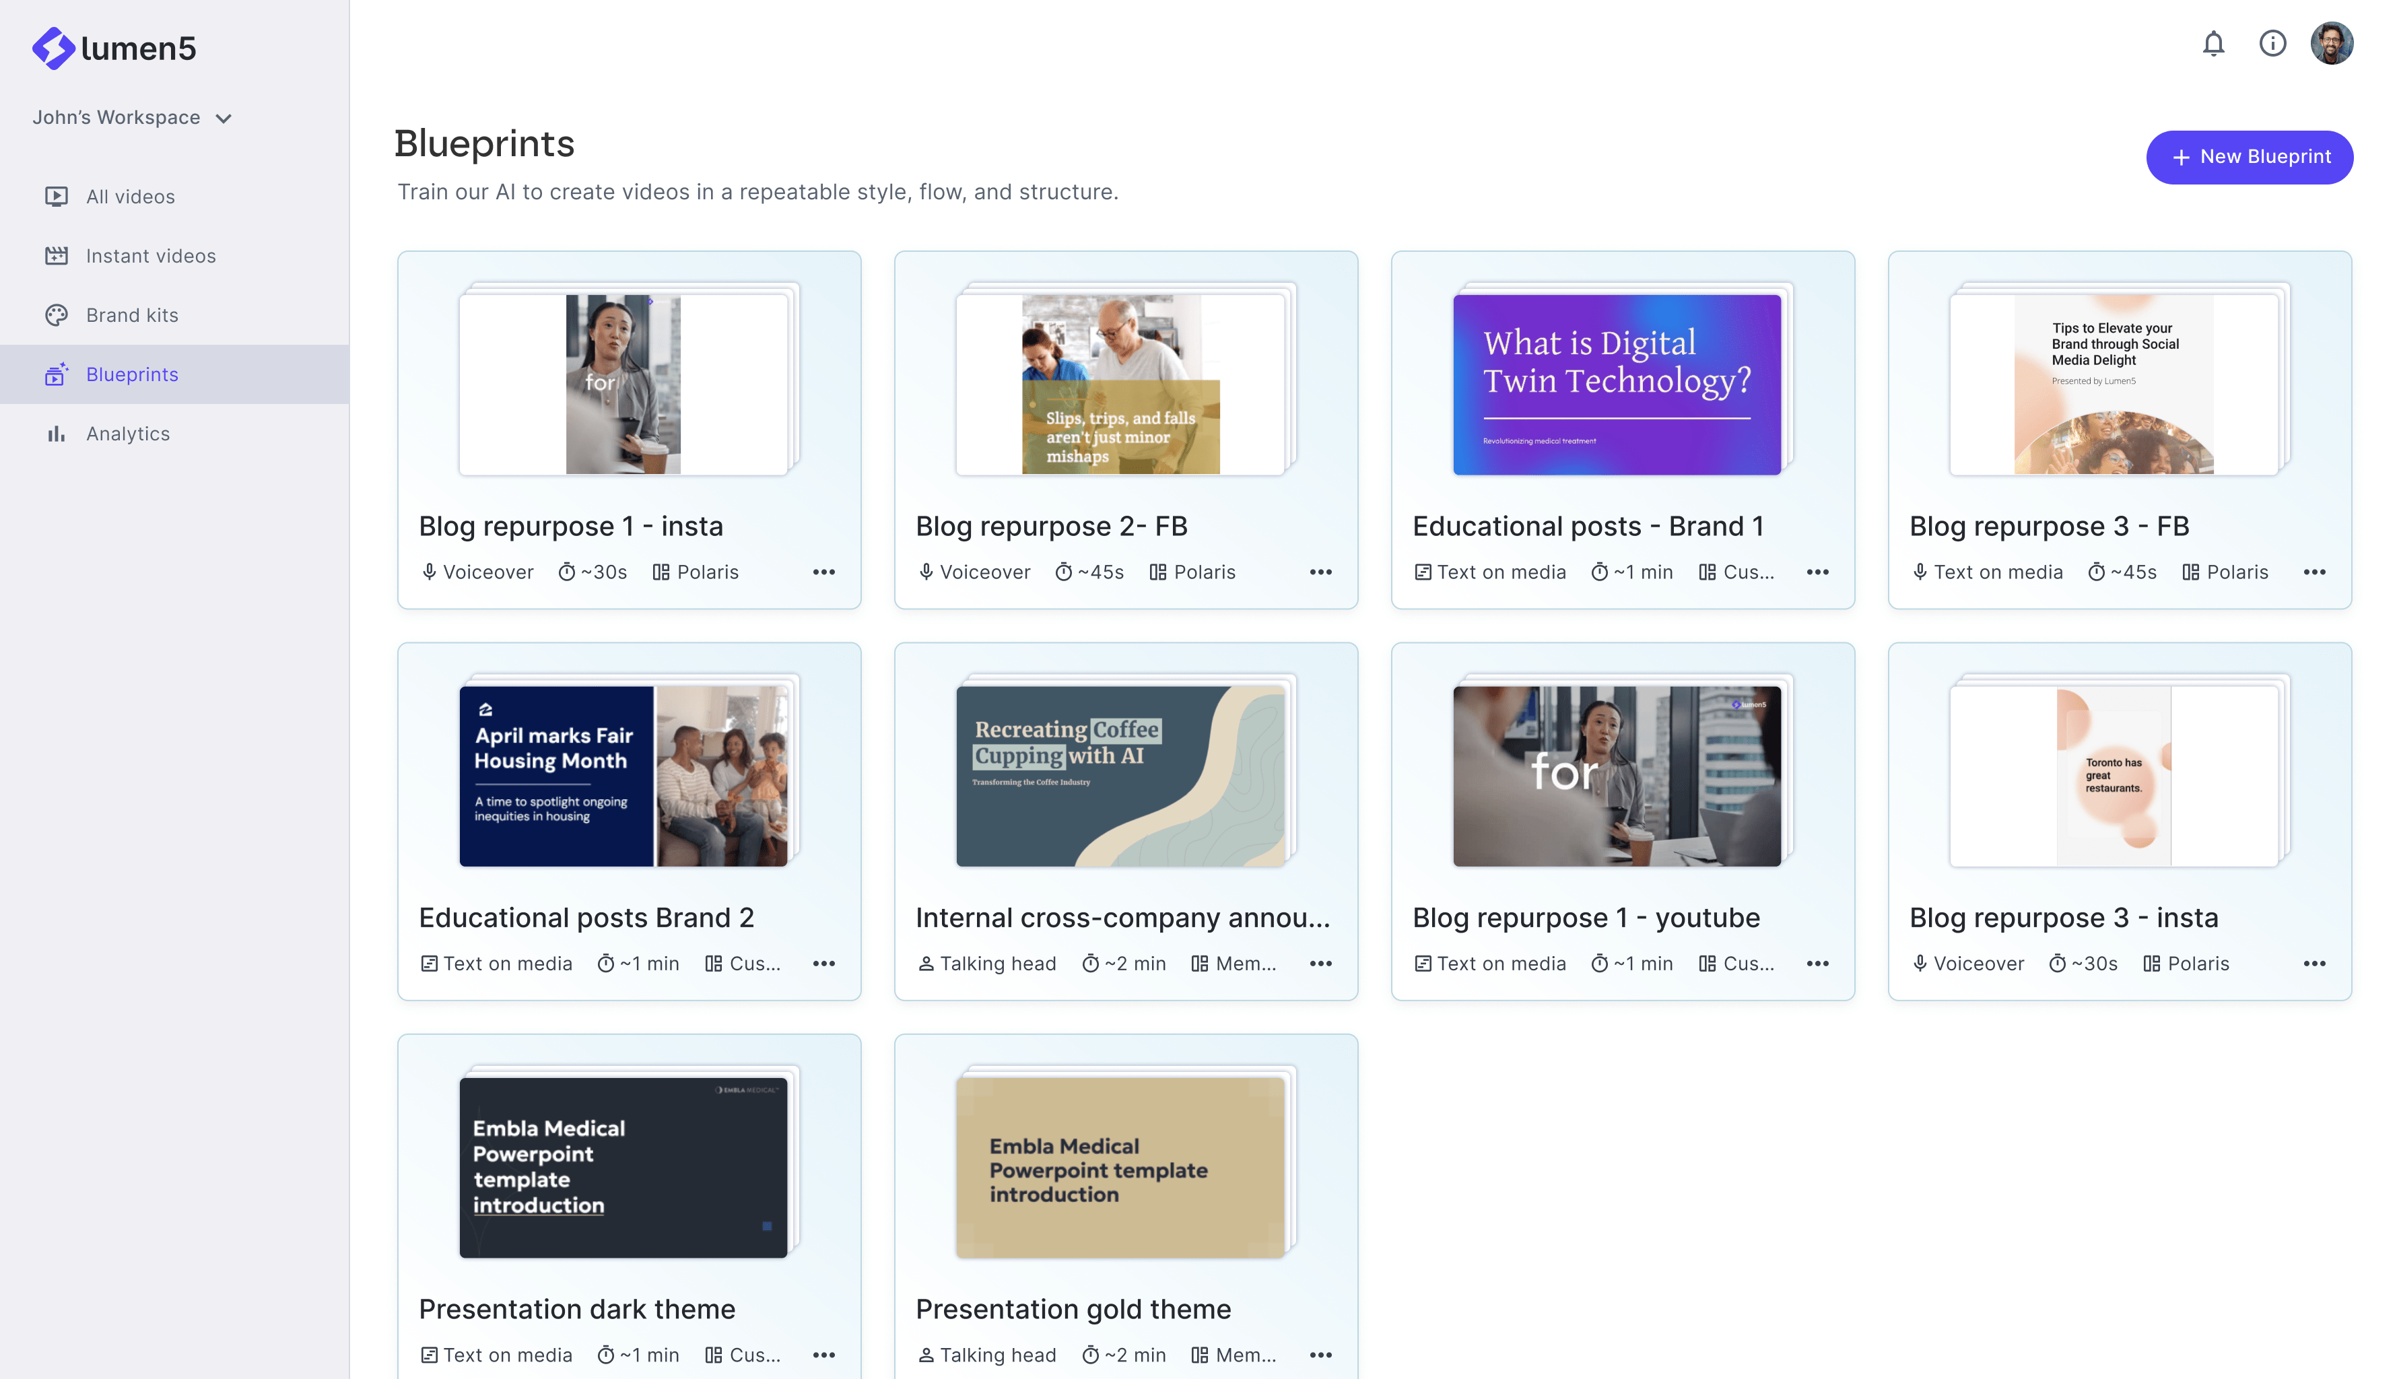Click the Lumen5 logo
The height and width of the screenshot is (1379, 2397).
click(x=114, y=47)
